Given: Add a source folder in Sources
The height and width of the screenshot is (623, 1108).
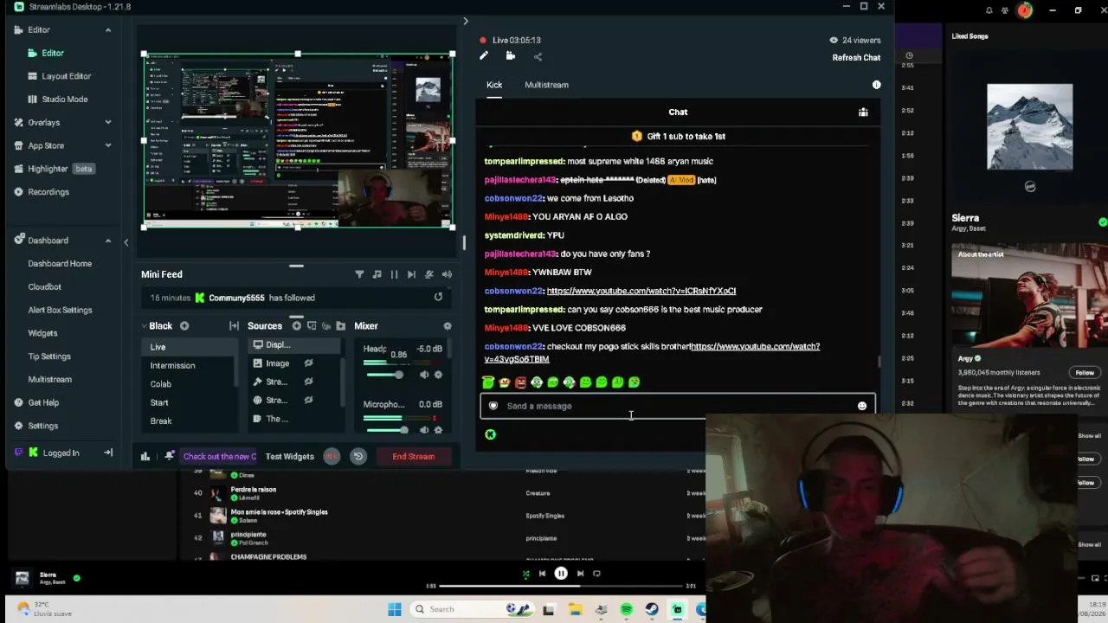Looking at the screenshot, I should click(x=340, y=326).
